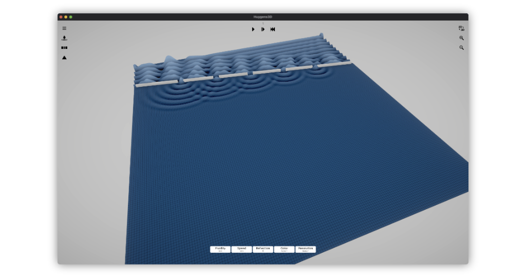Image resolution: width=526 pixels, height=278 pixels.
Task: Open the Fluidity setting
Action: 220,249
